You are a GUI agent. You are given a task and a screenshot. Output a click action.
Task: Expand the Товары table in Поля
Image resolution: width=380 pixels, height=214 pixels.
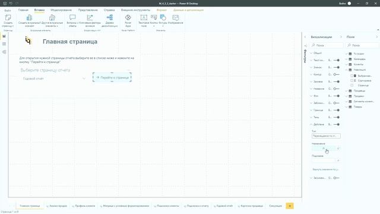[x=347, y=107]
